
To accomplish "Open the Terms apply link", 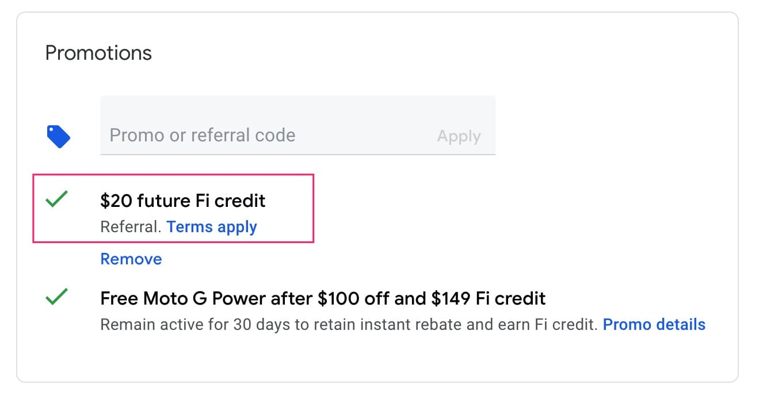I will coord(211,226).
